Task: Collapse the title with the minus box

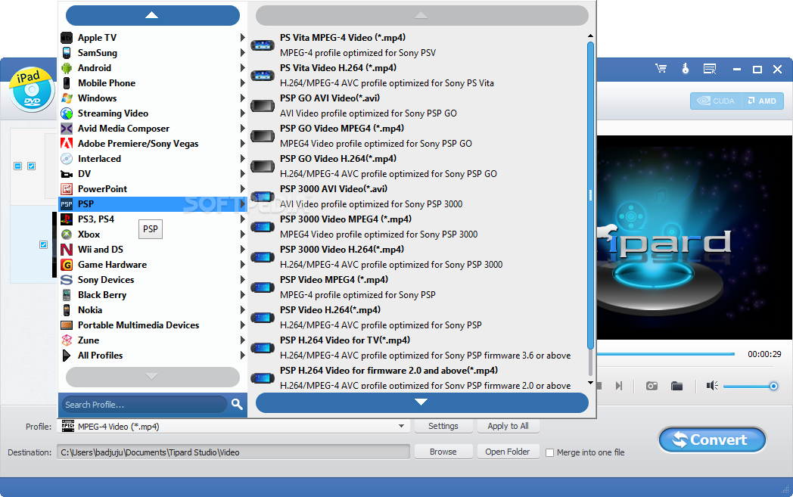Action: [x=17, y=166]
